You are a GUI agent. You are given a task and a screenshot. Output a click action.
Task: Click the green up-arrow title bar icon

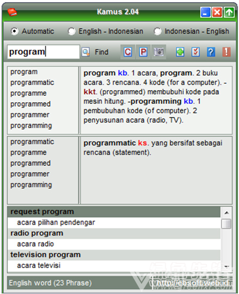tap(229, 13)
